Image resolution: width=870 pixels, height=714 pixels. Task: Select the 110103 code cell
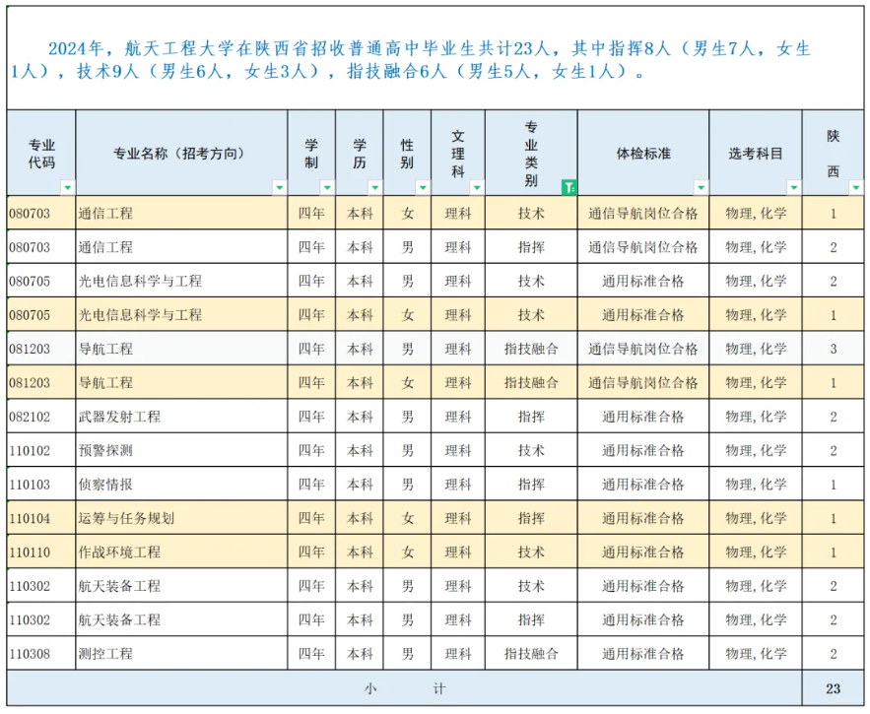pos(41,484)
